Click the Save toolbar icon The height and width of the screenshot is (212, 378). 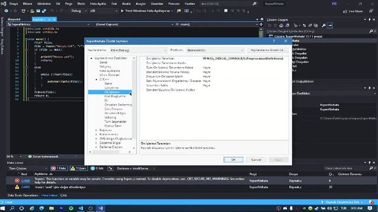pos(38,11)
